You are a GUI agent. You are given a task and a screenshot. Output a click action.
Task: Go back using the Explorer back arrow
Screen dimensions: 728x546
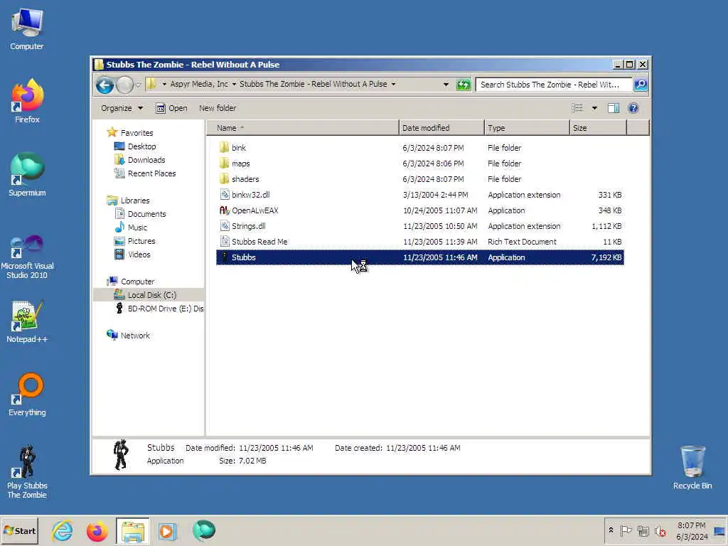105,85
